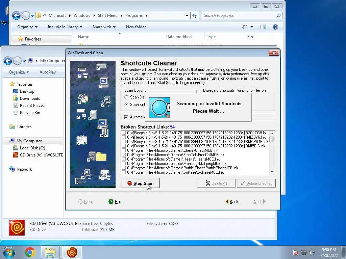The image size is (346, 259).
Task: Check the FreeCellMCE.lnk shortcut entry
Action: pyautogui.click(x=124, y=155)
